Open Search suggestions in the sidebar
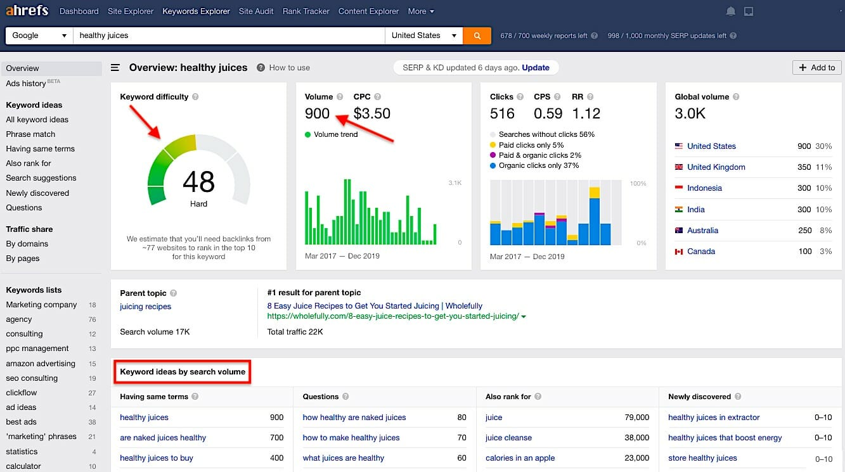This screenshot has height=472, width=845. pos(41,178)
